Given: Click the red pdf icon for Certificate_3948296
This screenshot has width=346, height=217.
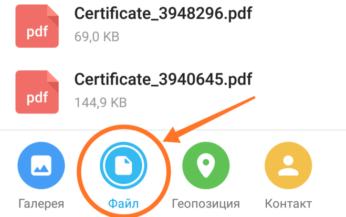Looking at the screenshot, I should (37, 26).
